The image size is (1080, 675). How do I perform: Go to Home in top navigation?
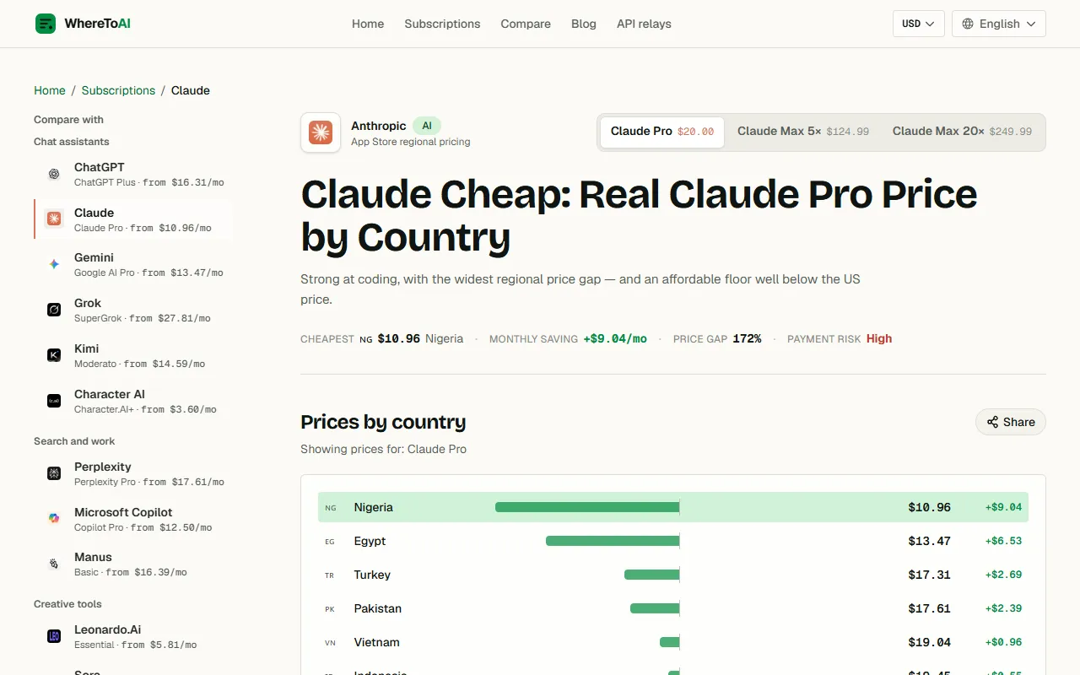tap(368, 24)
